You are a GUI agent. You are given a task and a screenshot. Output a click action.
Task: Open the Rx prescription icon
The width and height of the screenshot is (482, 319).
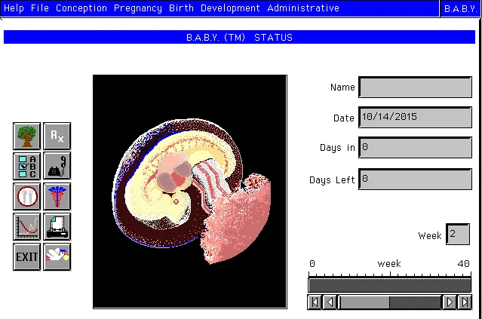pyautogui.click(x=57, y=136)
